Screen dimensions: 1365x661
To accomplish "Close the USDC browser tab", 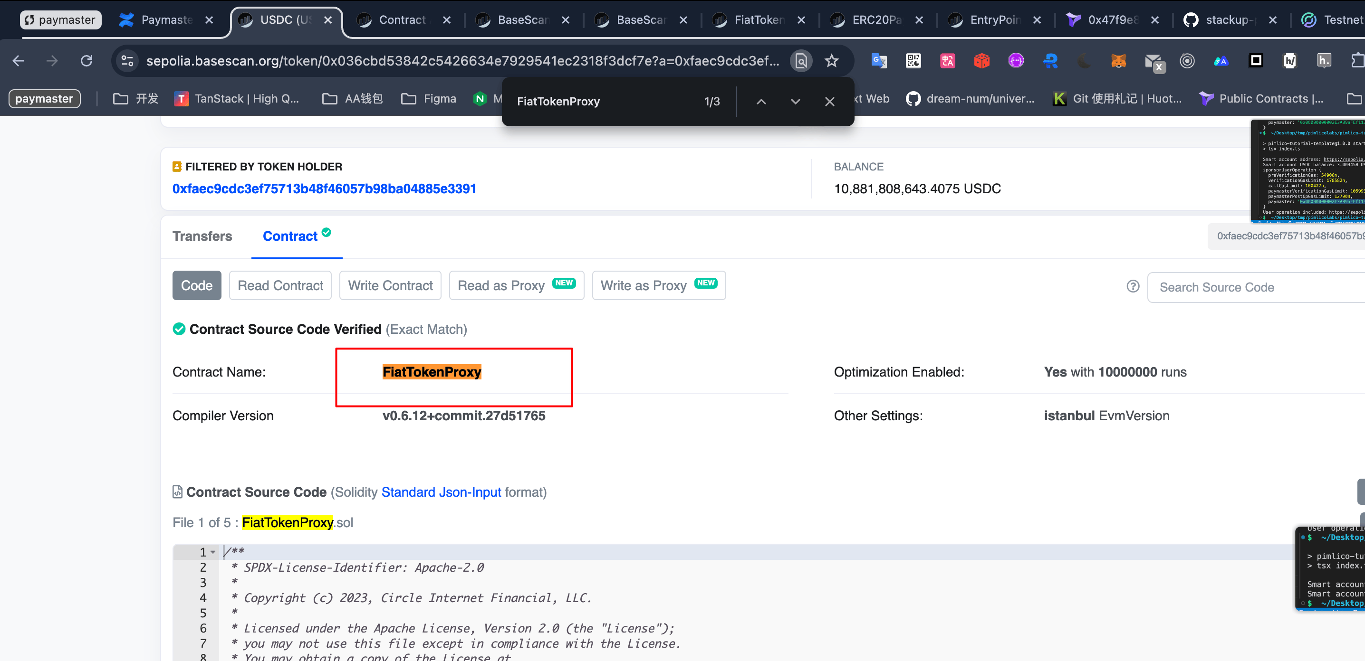I will tap(328, 20).
